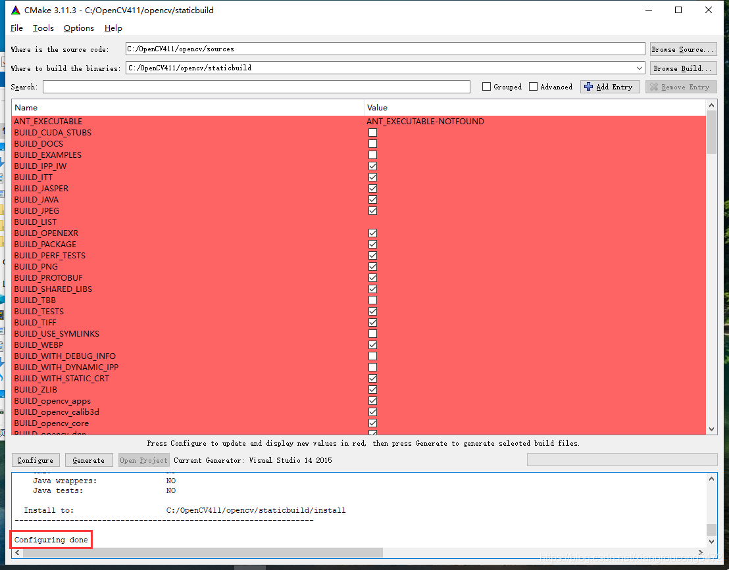729x570 pixels.
Task: Enable the Advanced checkbox
Action: [x=534, y=86]
